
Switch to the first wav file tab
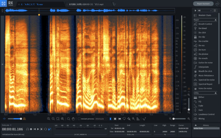pyautogui.click(x=32, y=4)
